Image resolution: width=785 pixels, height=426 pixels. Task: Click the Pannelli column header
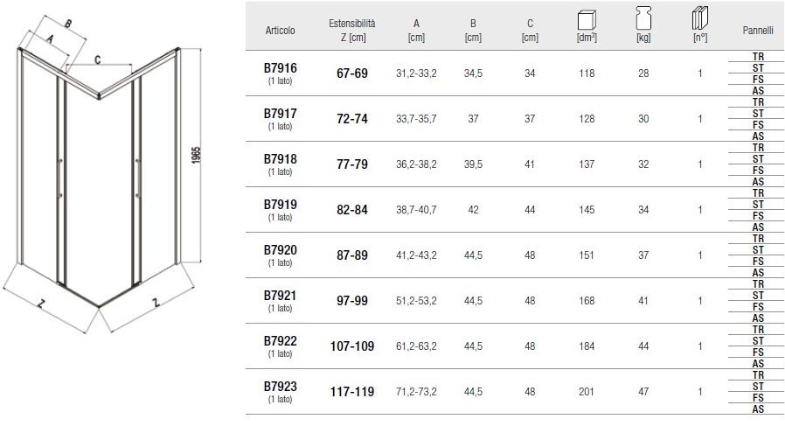pyautogui.click(x=758, y=30)
